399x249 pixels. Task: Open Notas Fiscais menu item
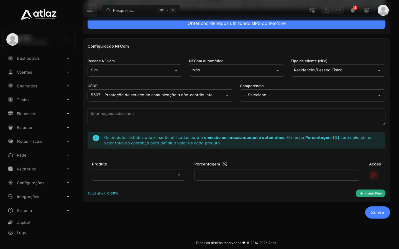[x=39, y=141]
